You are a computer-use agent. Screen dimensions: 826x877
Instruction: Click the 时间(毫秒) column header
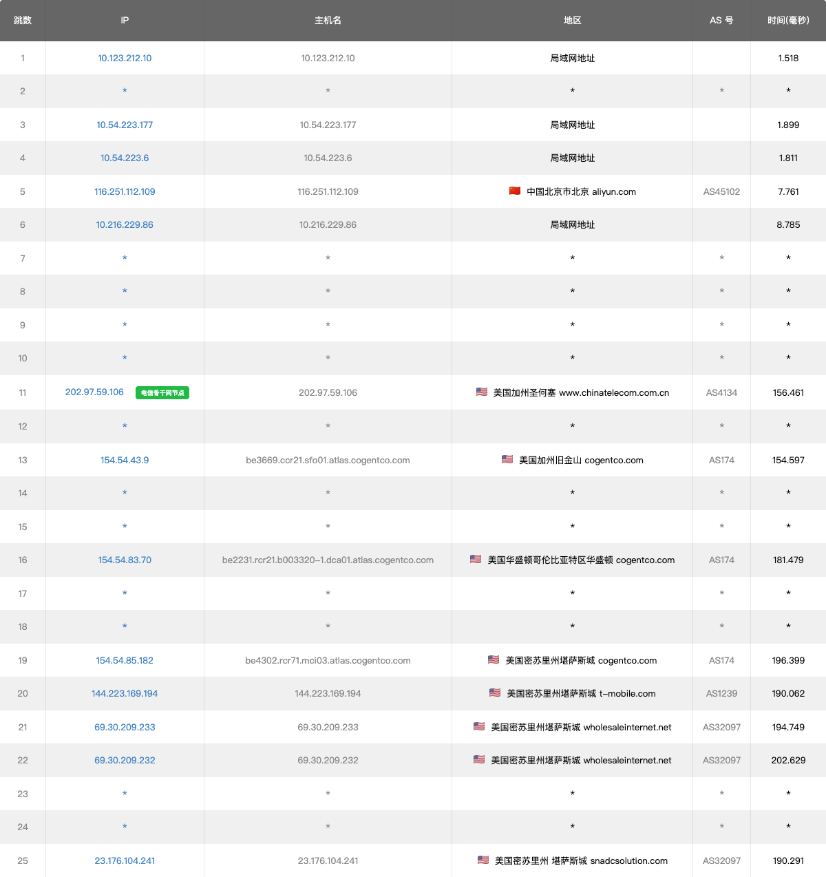(788, 21)
